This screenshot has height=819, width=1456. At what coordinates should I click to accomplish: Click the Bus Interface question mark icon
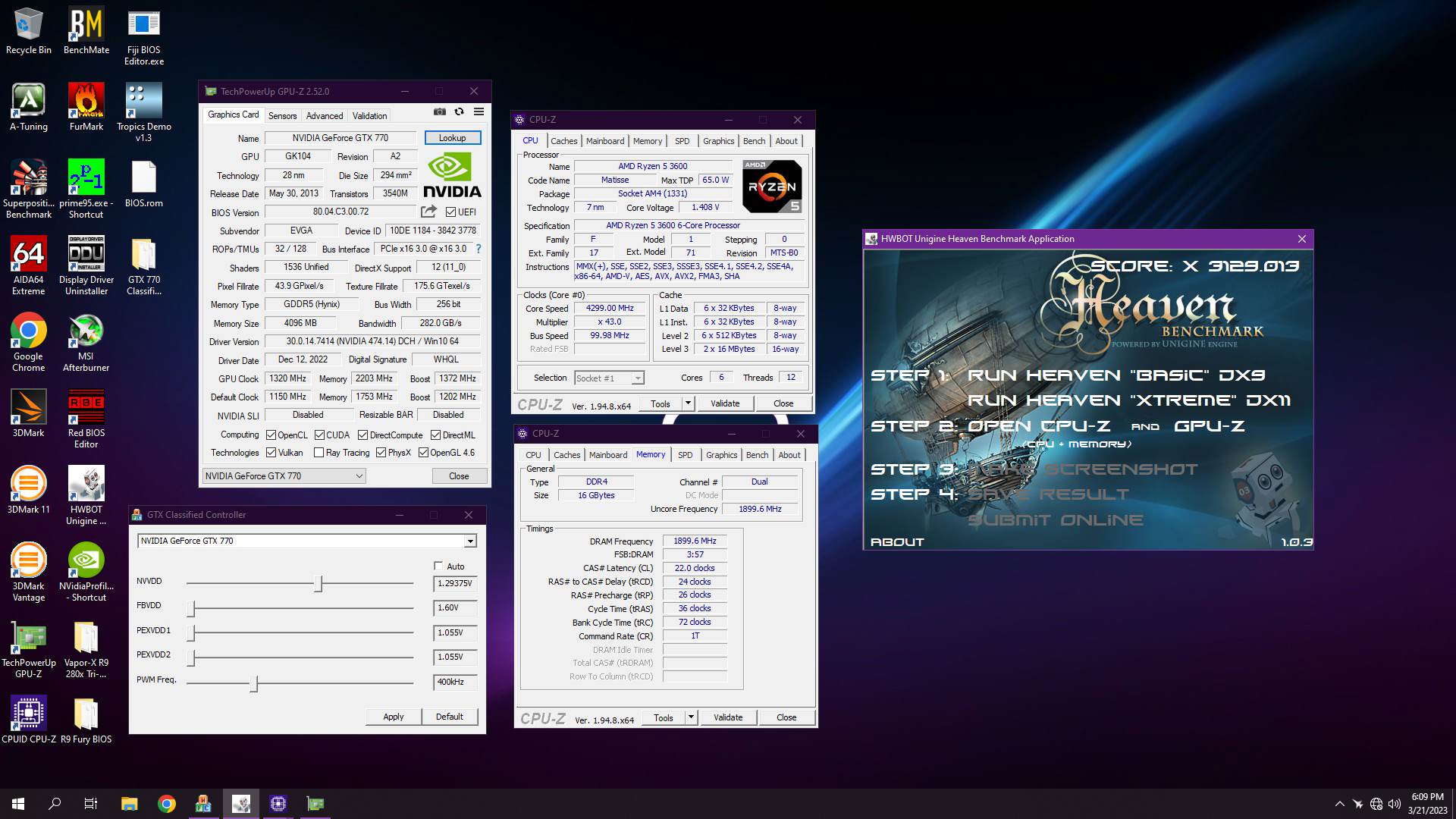pos(478,249)
